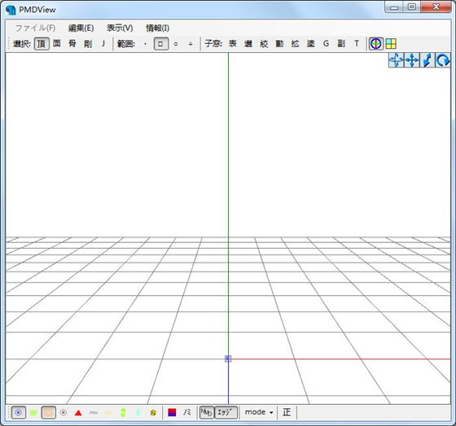Click the 正 button in bottom bar
Image resolution: width=456 pixels, height=426 pixels.
point(287,412)
